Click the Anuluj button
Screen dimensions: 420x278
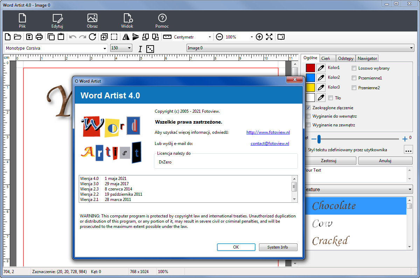click(x=385, y=161)
